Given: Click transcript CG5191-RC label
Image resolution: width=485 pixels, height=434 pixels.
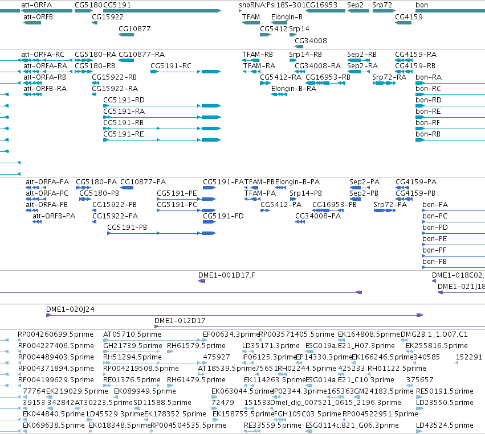Looking at the screenshot, I should (171, 66).
